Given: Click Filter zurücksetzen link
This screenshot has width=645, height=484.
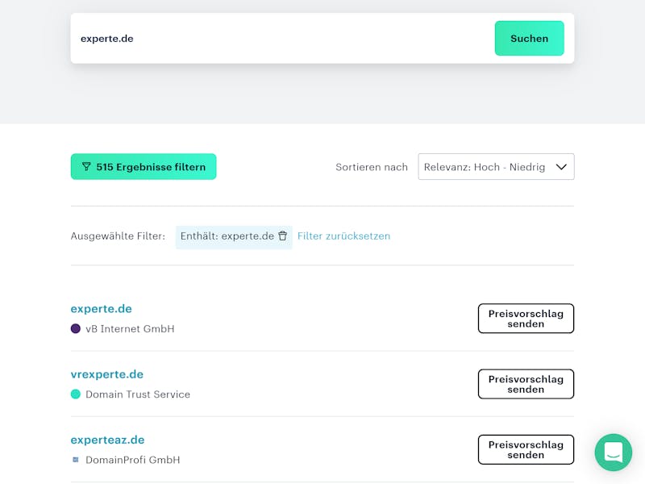Looking at the screenshot, I should tap(343, 236).
